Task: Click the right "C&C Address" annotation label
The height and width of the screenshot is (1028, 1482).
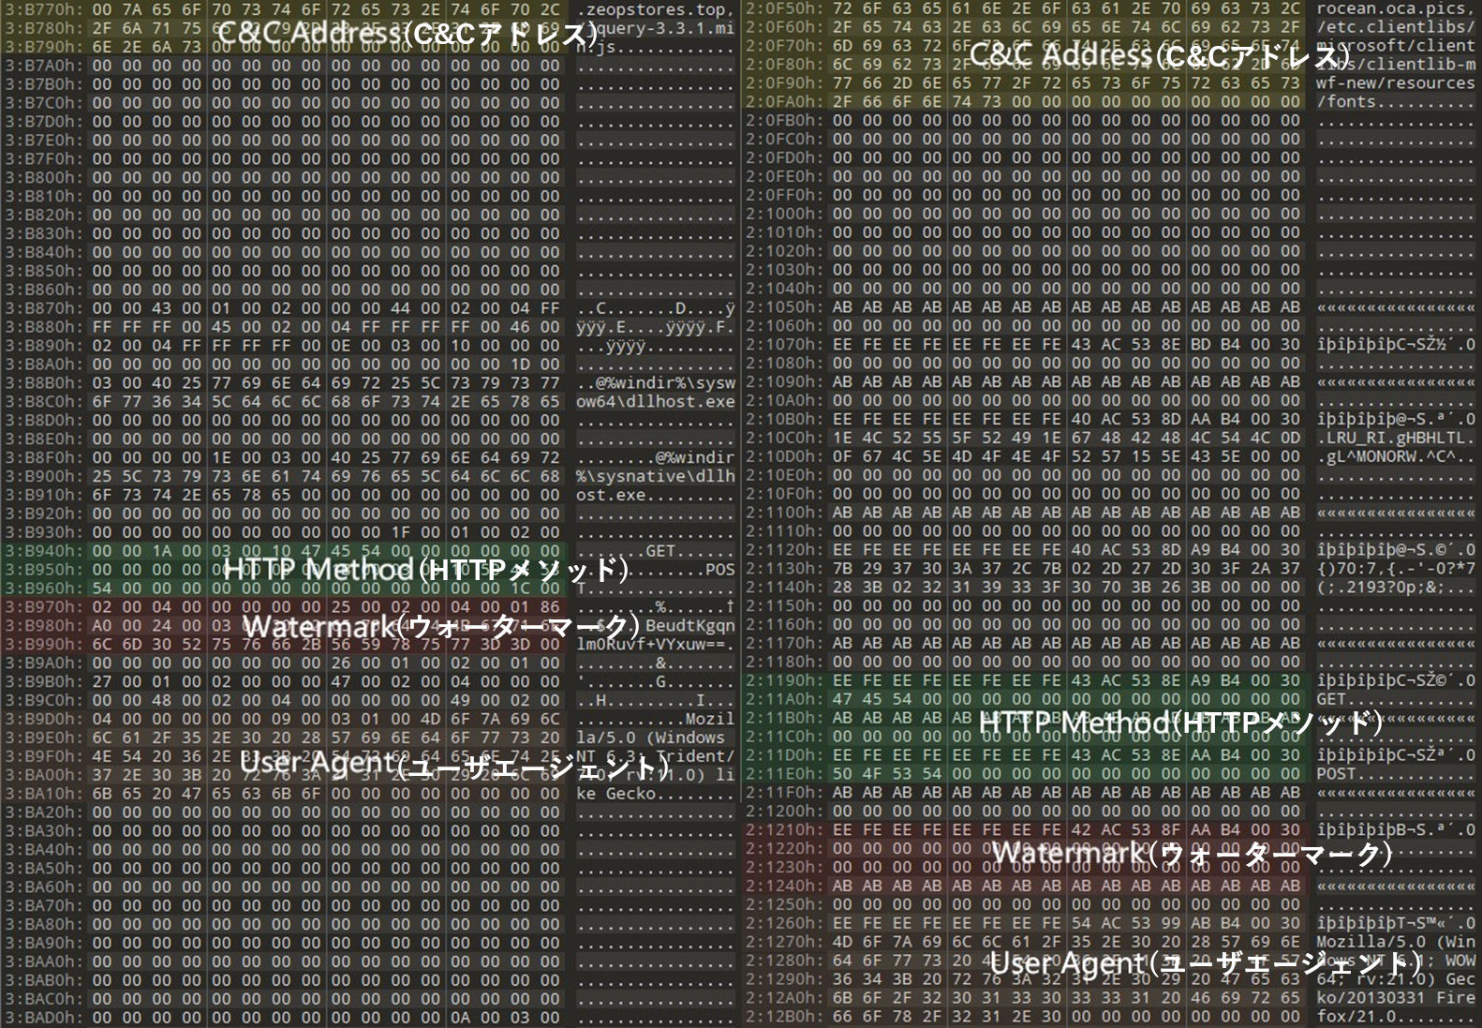Action: coord(1159,55)
